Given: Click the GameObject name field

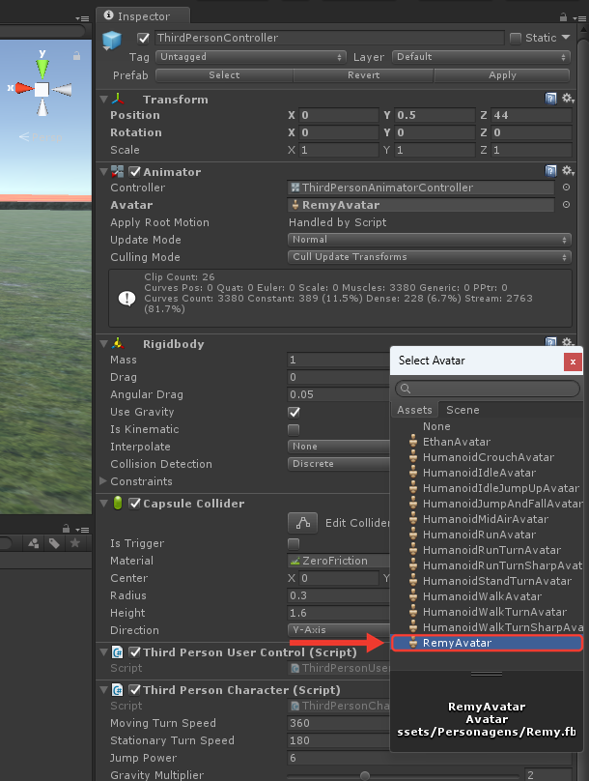Looking at the screenshot, I should (329, 38).
